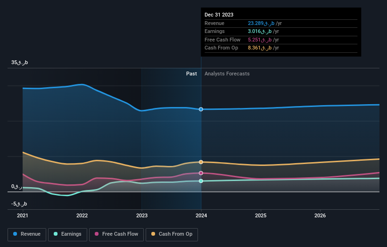
Task: Click the 2024 x-axis label
Action: pos(201,215)
